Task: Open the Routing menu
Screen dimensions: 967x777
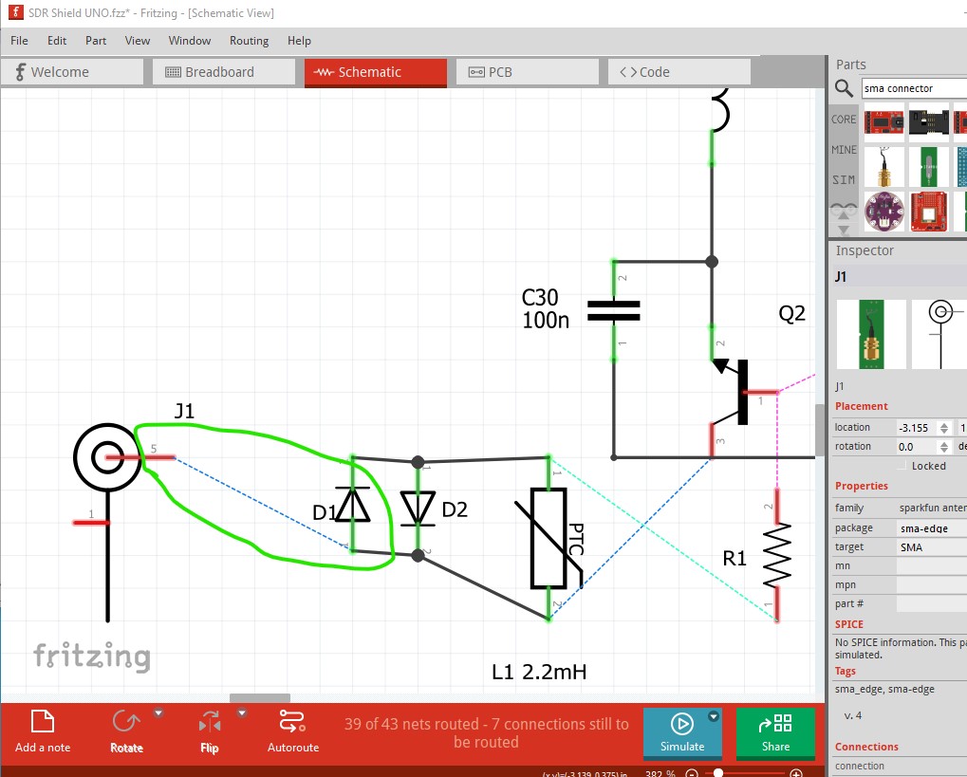Action: [x=250, y=41]
